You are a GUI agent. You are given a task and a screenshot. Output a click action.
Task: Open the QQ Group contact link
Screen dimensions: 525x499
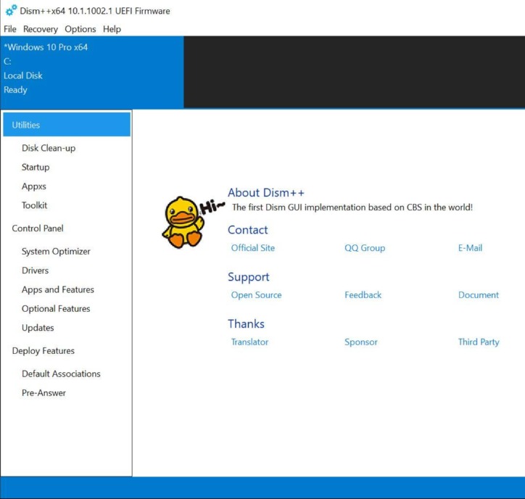click(365, 248)
